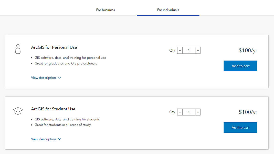Click the person icon for Personal Use

point(18,49)
